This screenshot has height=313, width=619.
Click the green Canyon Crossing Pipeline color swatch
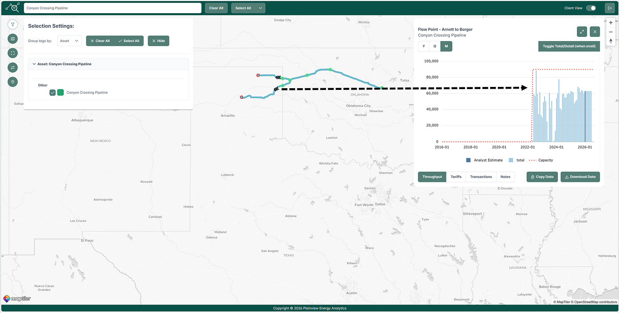[60, 92]
